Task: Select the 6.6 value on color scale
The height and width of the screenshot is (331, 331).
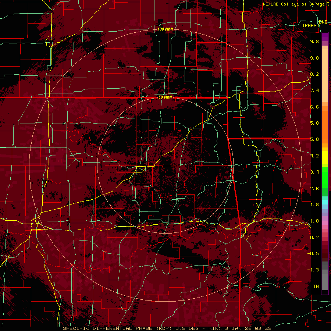Action: (x=314, y=107)
